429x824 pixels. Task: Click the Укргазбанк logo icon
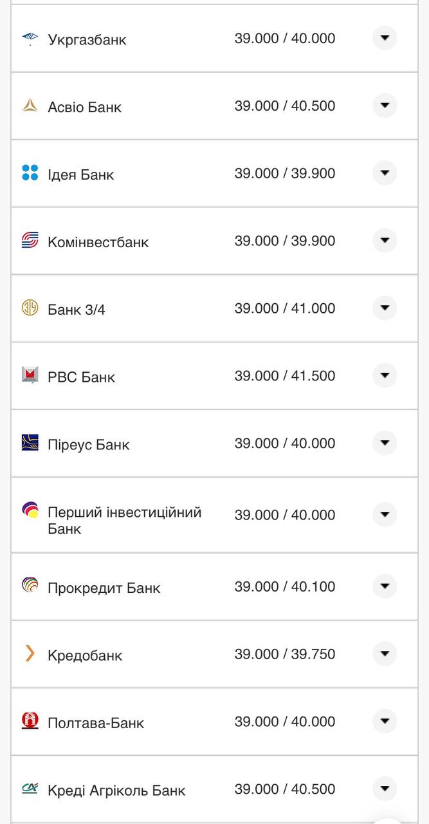point(29,38)
